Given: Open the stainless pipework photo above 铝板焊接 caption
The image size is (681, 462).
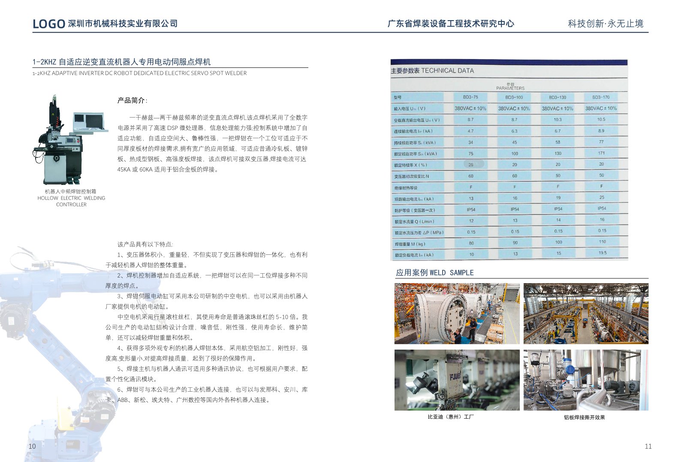Looking at the screenshot, I should pyautogui.click(x=586, y=380).
